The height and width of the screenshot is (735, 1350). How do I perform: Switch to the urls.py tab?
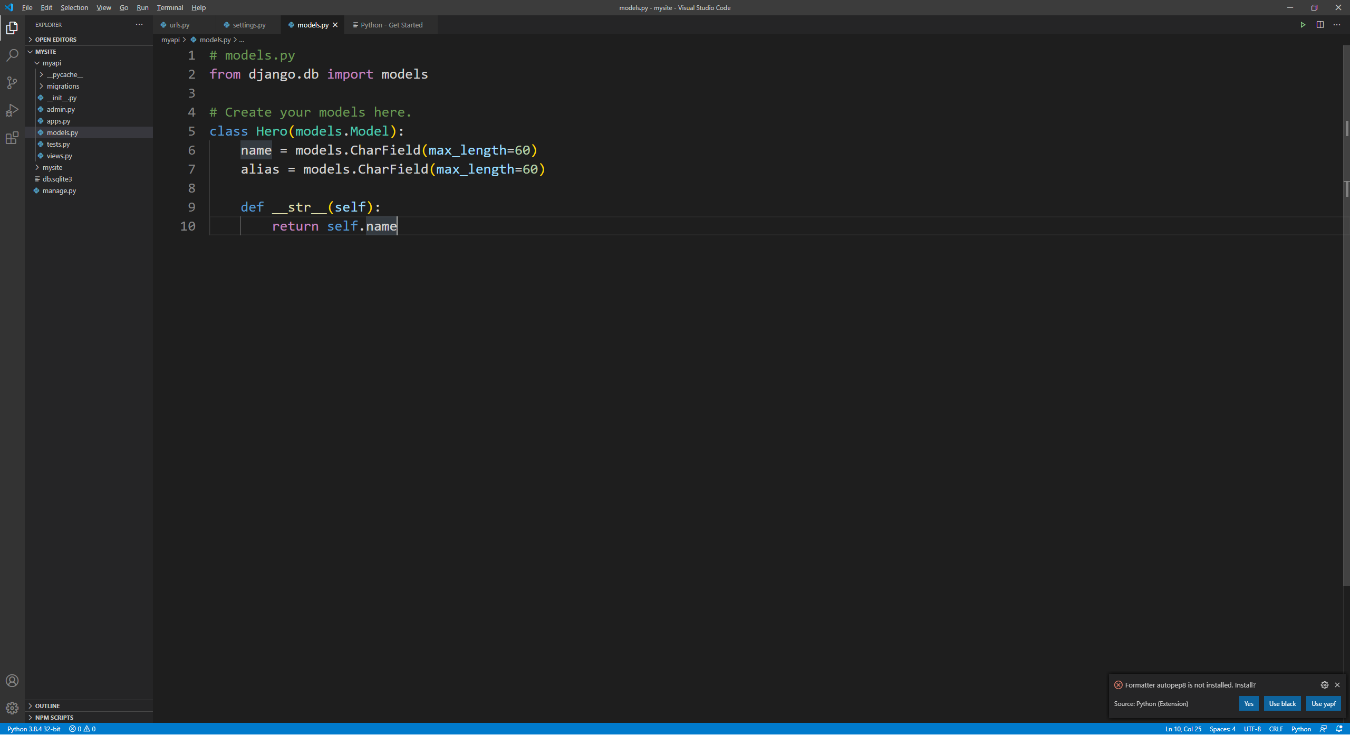click(x=185, y=25)
